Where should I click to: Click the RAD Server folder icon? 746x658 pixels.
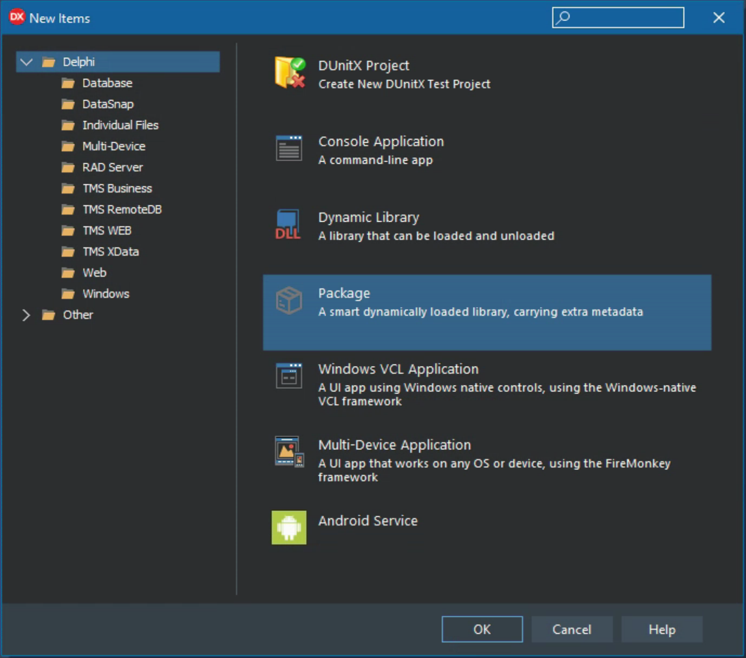point(68,168)
